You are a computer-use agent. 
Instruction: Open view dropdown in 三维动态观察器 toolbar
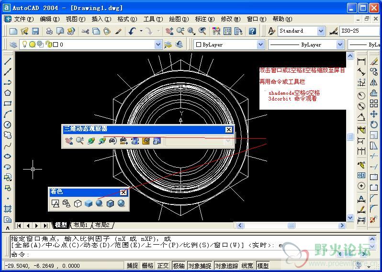point(228,141)
